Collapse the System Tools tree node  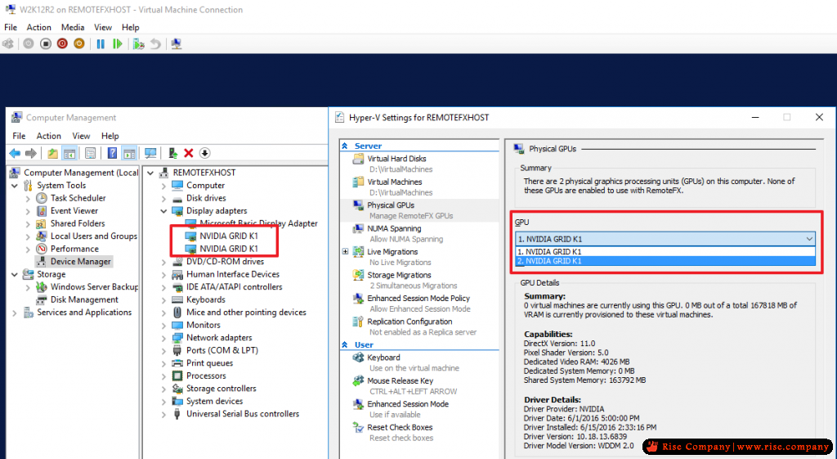tap(15, 186)
